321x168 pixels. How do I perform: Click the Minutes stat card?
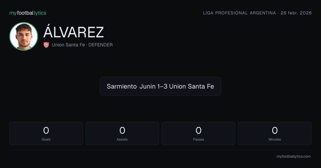point(275,133)
